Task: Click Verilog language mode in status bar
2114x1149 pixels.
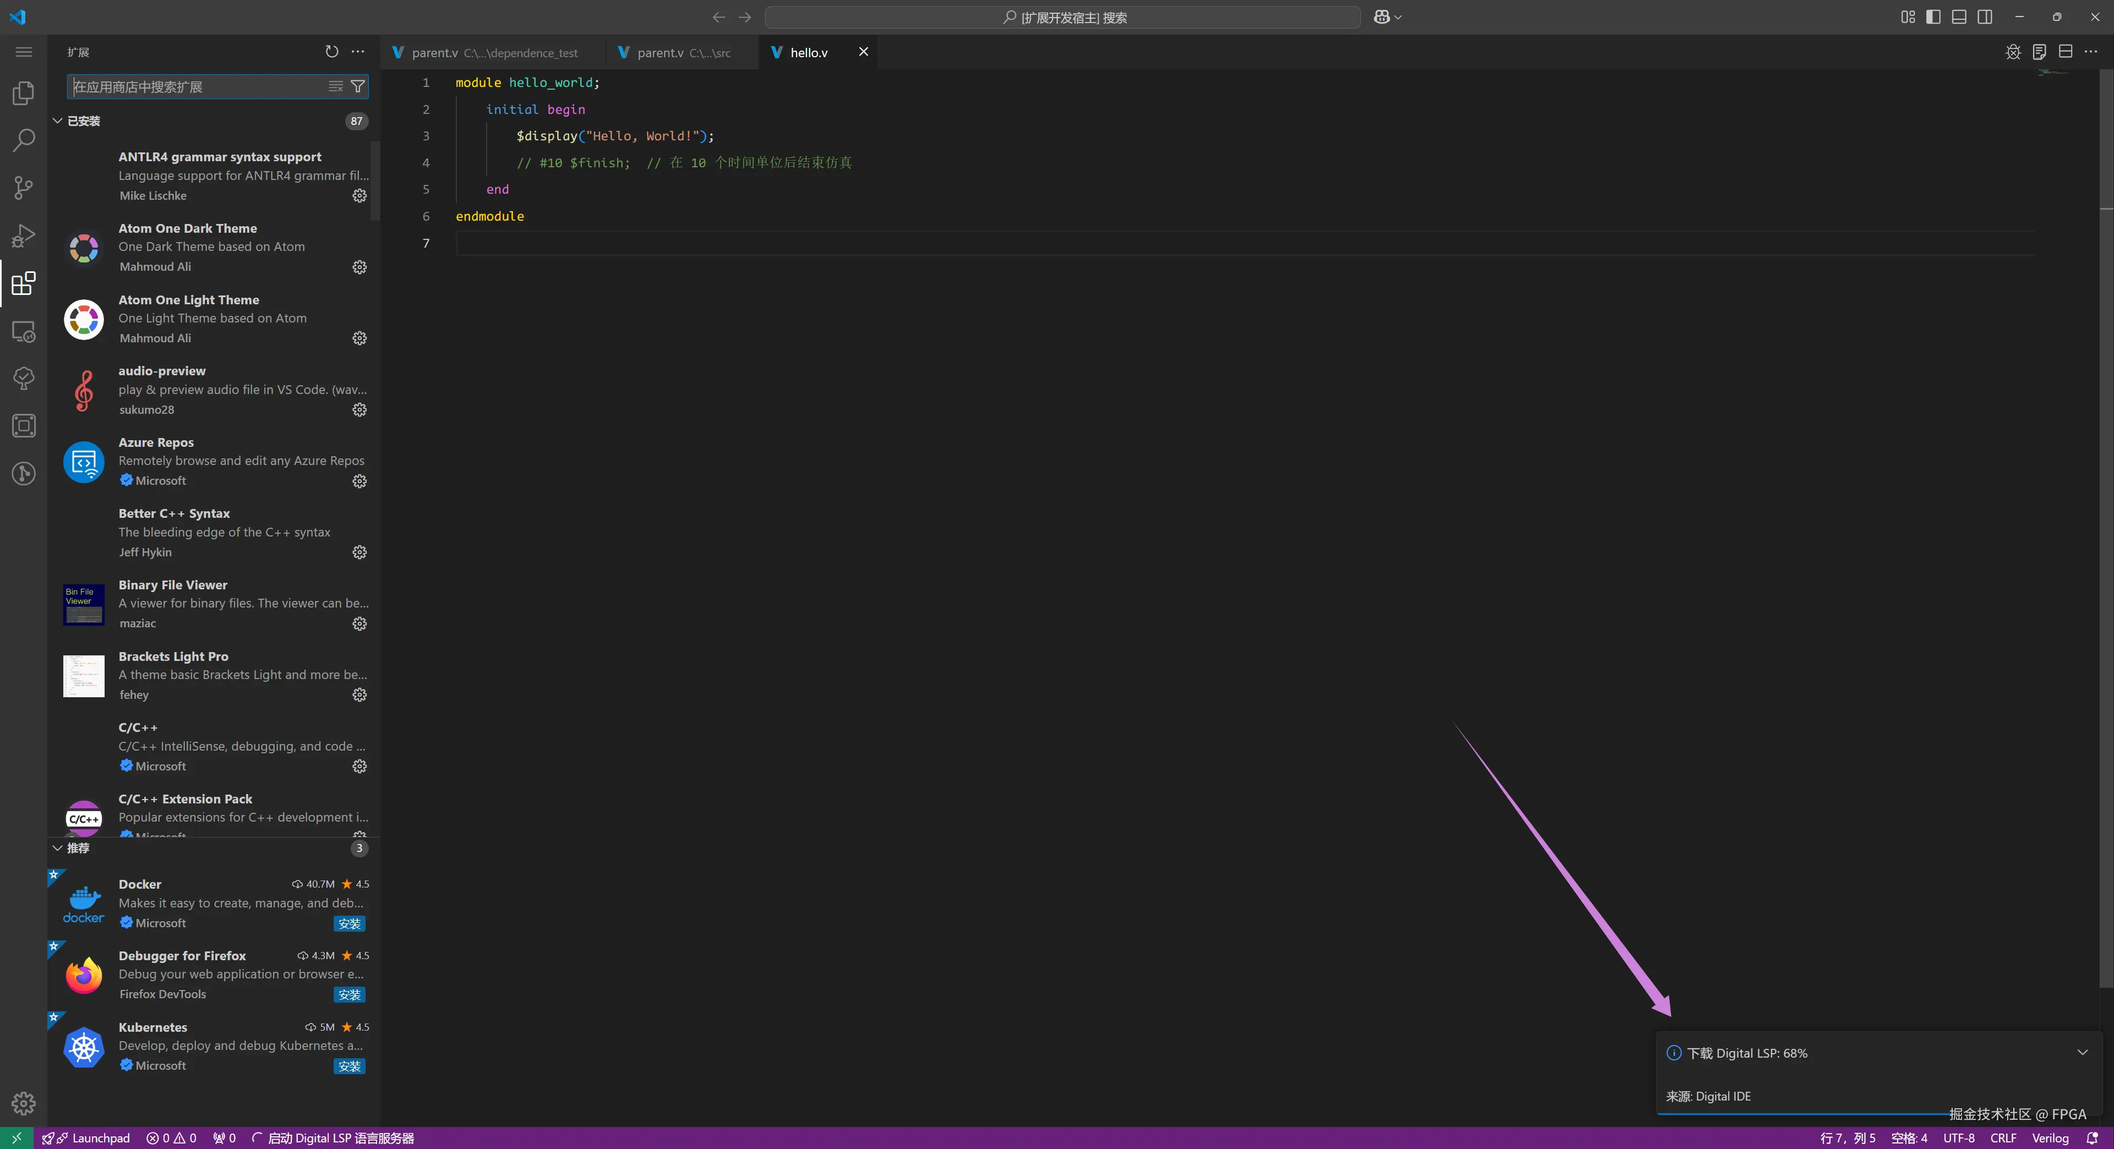Action: coord(2049,1137)
